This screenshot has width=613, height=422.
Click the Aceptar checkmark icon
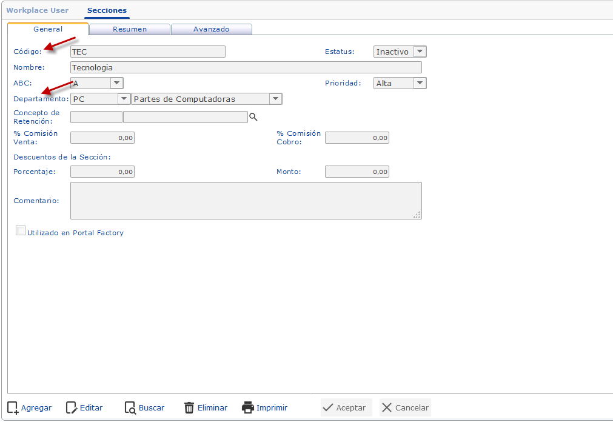tap(328, 407)
